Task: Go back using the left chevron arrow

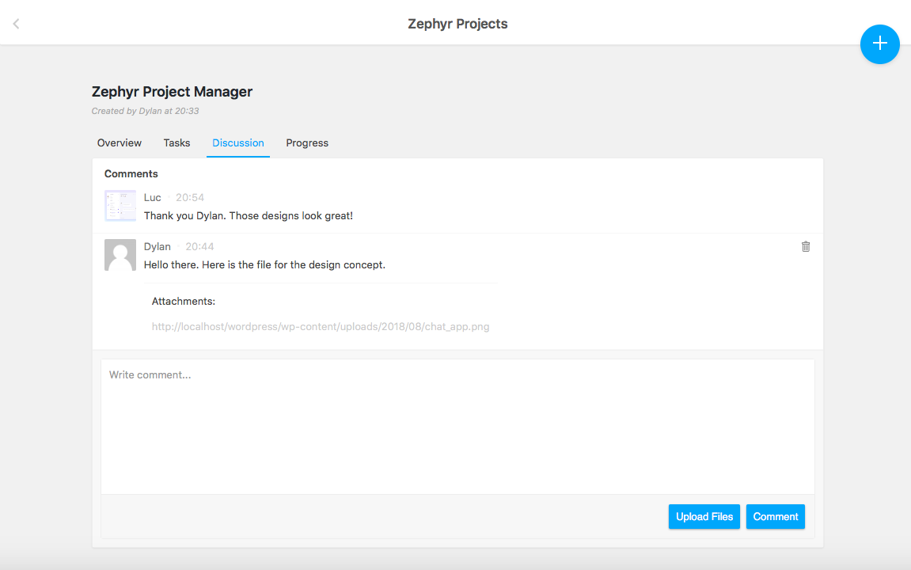Action: (16, 24)
